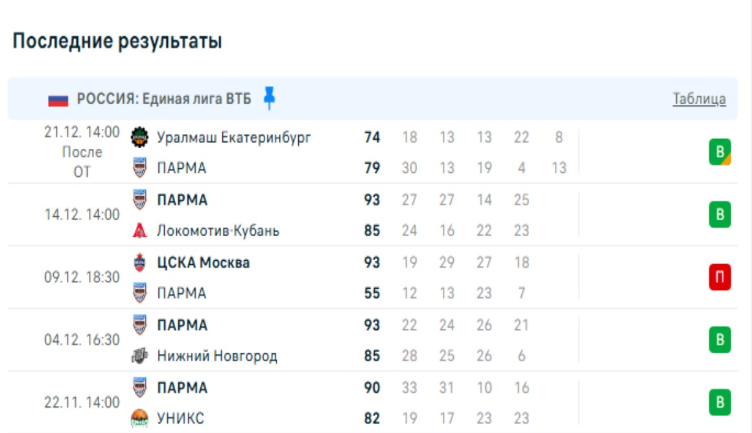Click the Последние результаты heading

(117, 41)
